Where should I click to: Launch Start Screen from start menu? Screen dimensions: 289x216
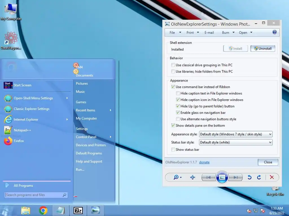[x=37, y=85]
